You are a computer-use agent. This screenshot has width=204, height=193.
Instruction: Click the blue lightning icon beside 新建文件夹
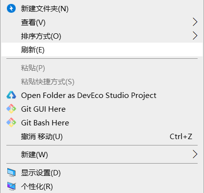point(11,8)
